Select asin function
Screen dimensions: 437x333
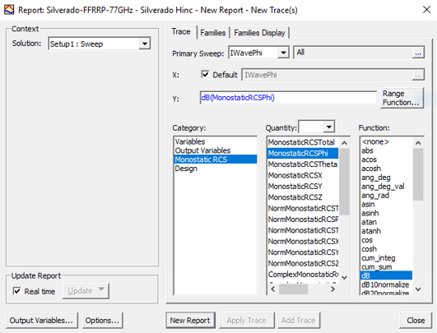pos(386,204)
